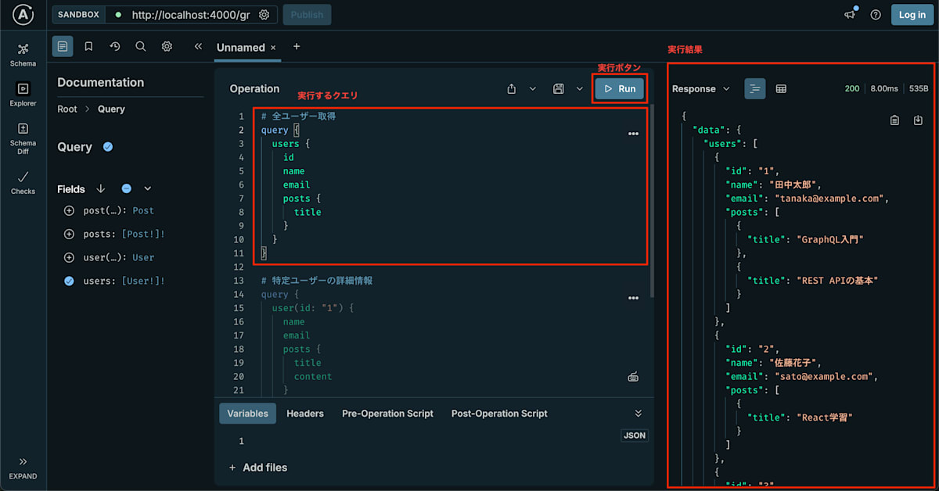Open Schema in sidebar
Viewport: 939px width, 491px height.
click(x=23, y=53)
